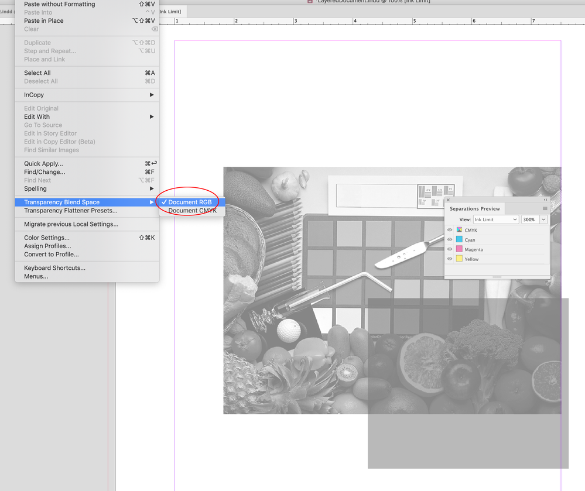
Task: Expand the InCopy submenu
Action: tap(87, 95)
